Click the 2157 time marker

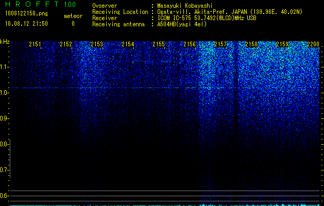[x=220, y=44]
